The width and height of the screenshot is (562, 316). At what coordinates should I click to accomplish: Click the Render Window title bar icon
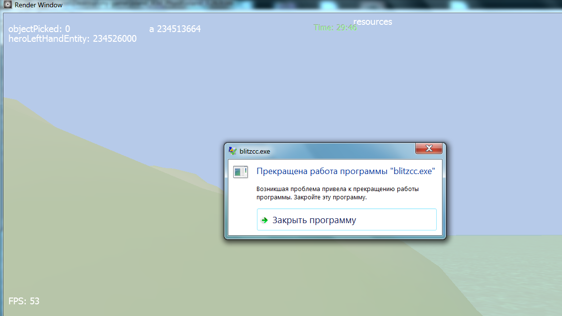click(x=8, y=5)
